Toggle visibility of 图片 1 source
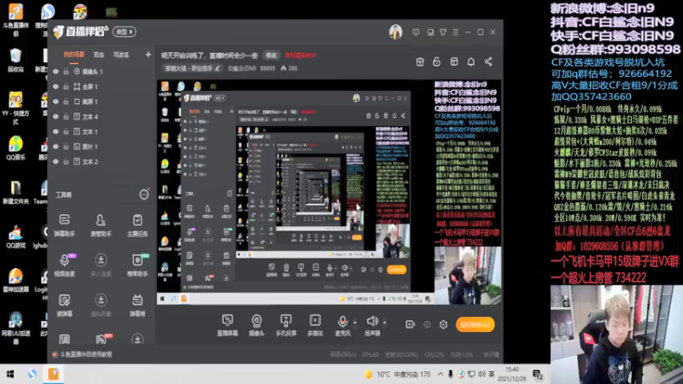This screenshot has width=683, height=384. click(55, 147)
